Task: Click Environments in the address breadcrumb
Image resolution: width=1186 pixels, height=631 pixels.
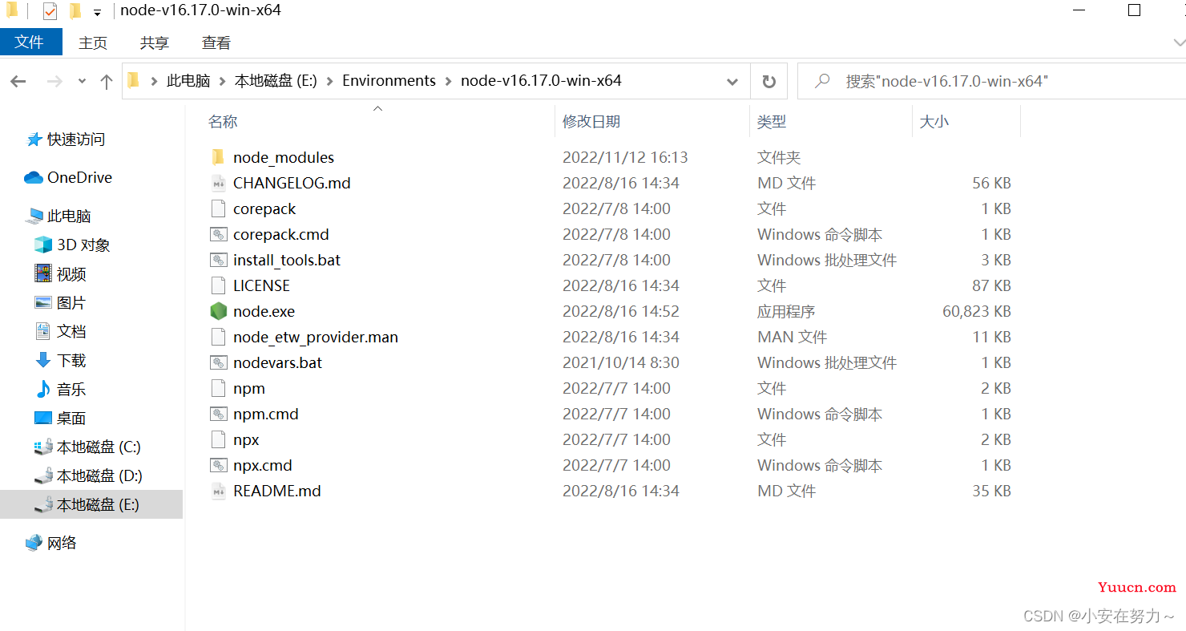Action: pos(389,81)
